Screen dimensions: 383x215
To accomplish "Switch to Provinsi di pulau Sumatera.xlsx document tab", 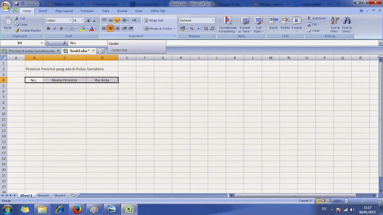I will (x=32, y=51).
